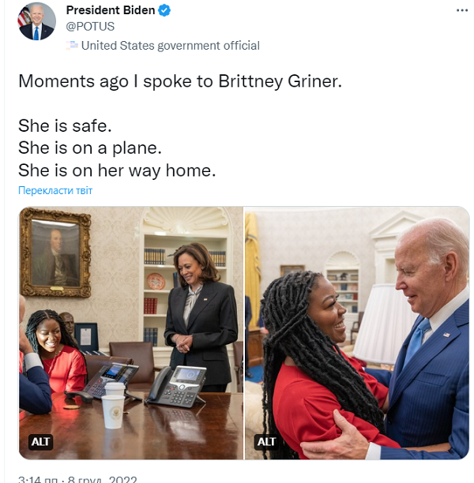
Task: Click the line "She is on her way home."
Action: 117,170
